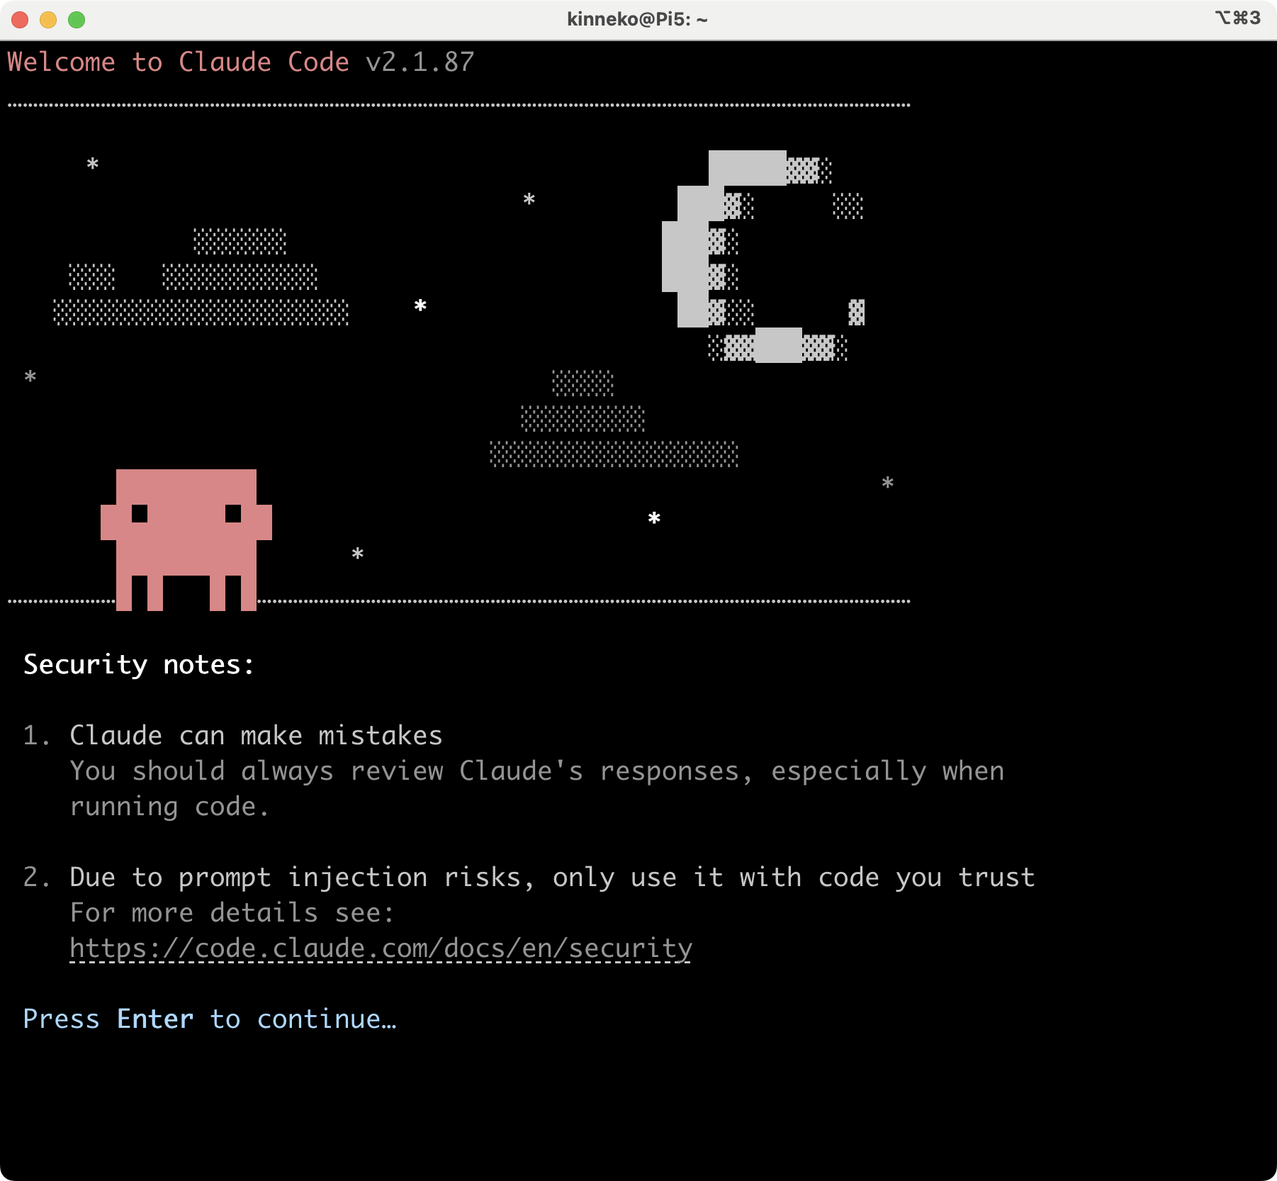Click the 'You should always review' line
Viewport: 1277px width, 1181px height.
tap(537, 771)
